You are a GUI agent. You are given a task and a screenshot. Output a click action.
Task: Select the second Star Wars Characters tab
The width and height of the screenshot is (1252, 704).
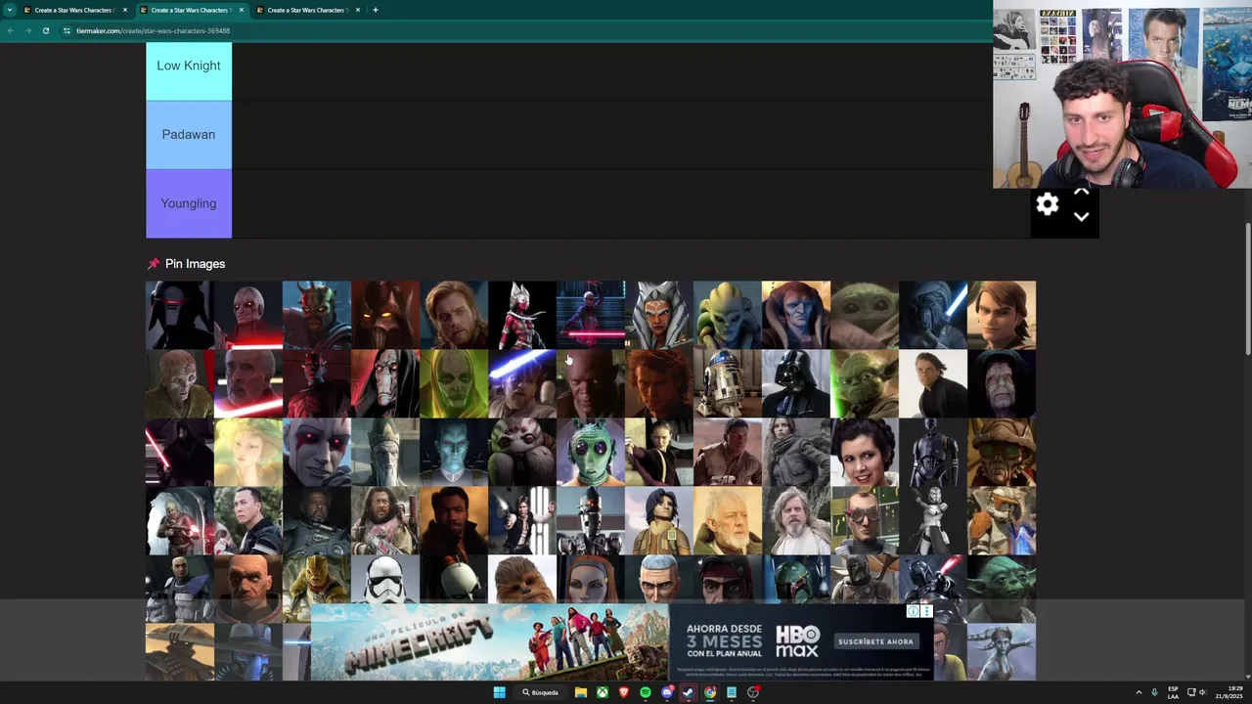click(x=190, y=10)
